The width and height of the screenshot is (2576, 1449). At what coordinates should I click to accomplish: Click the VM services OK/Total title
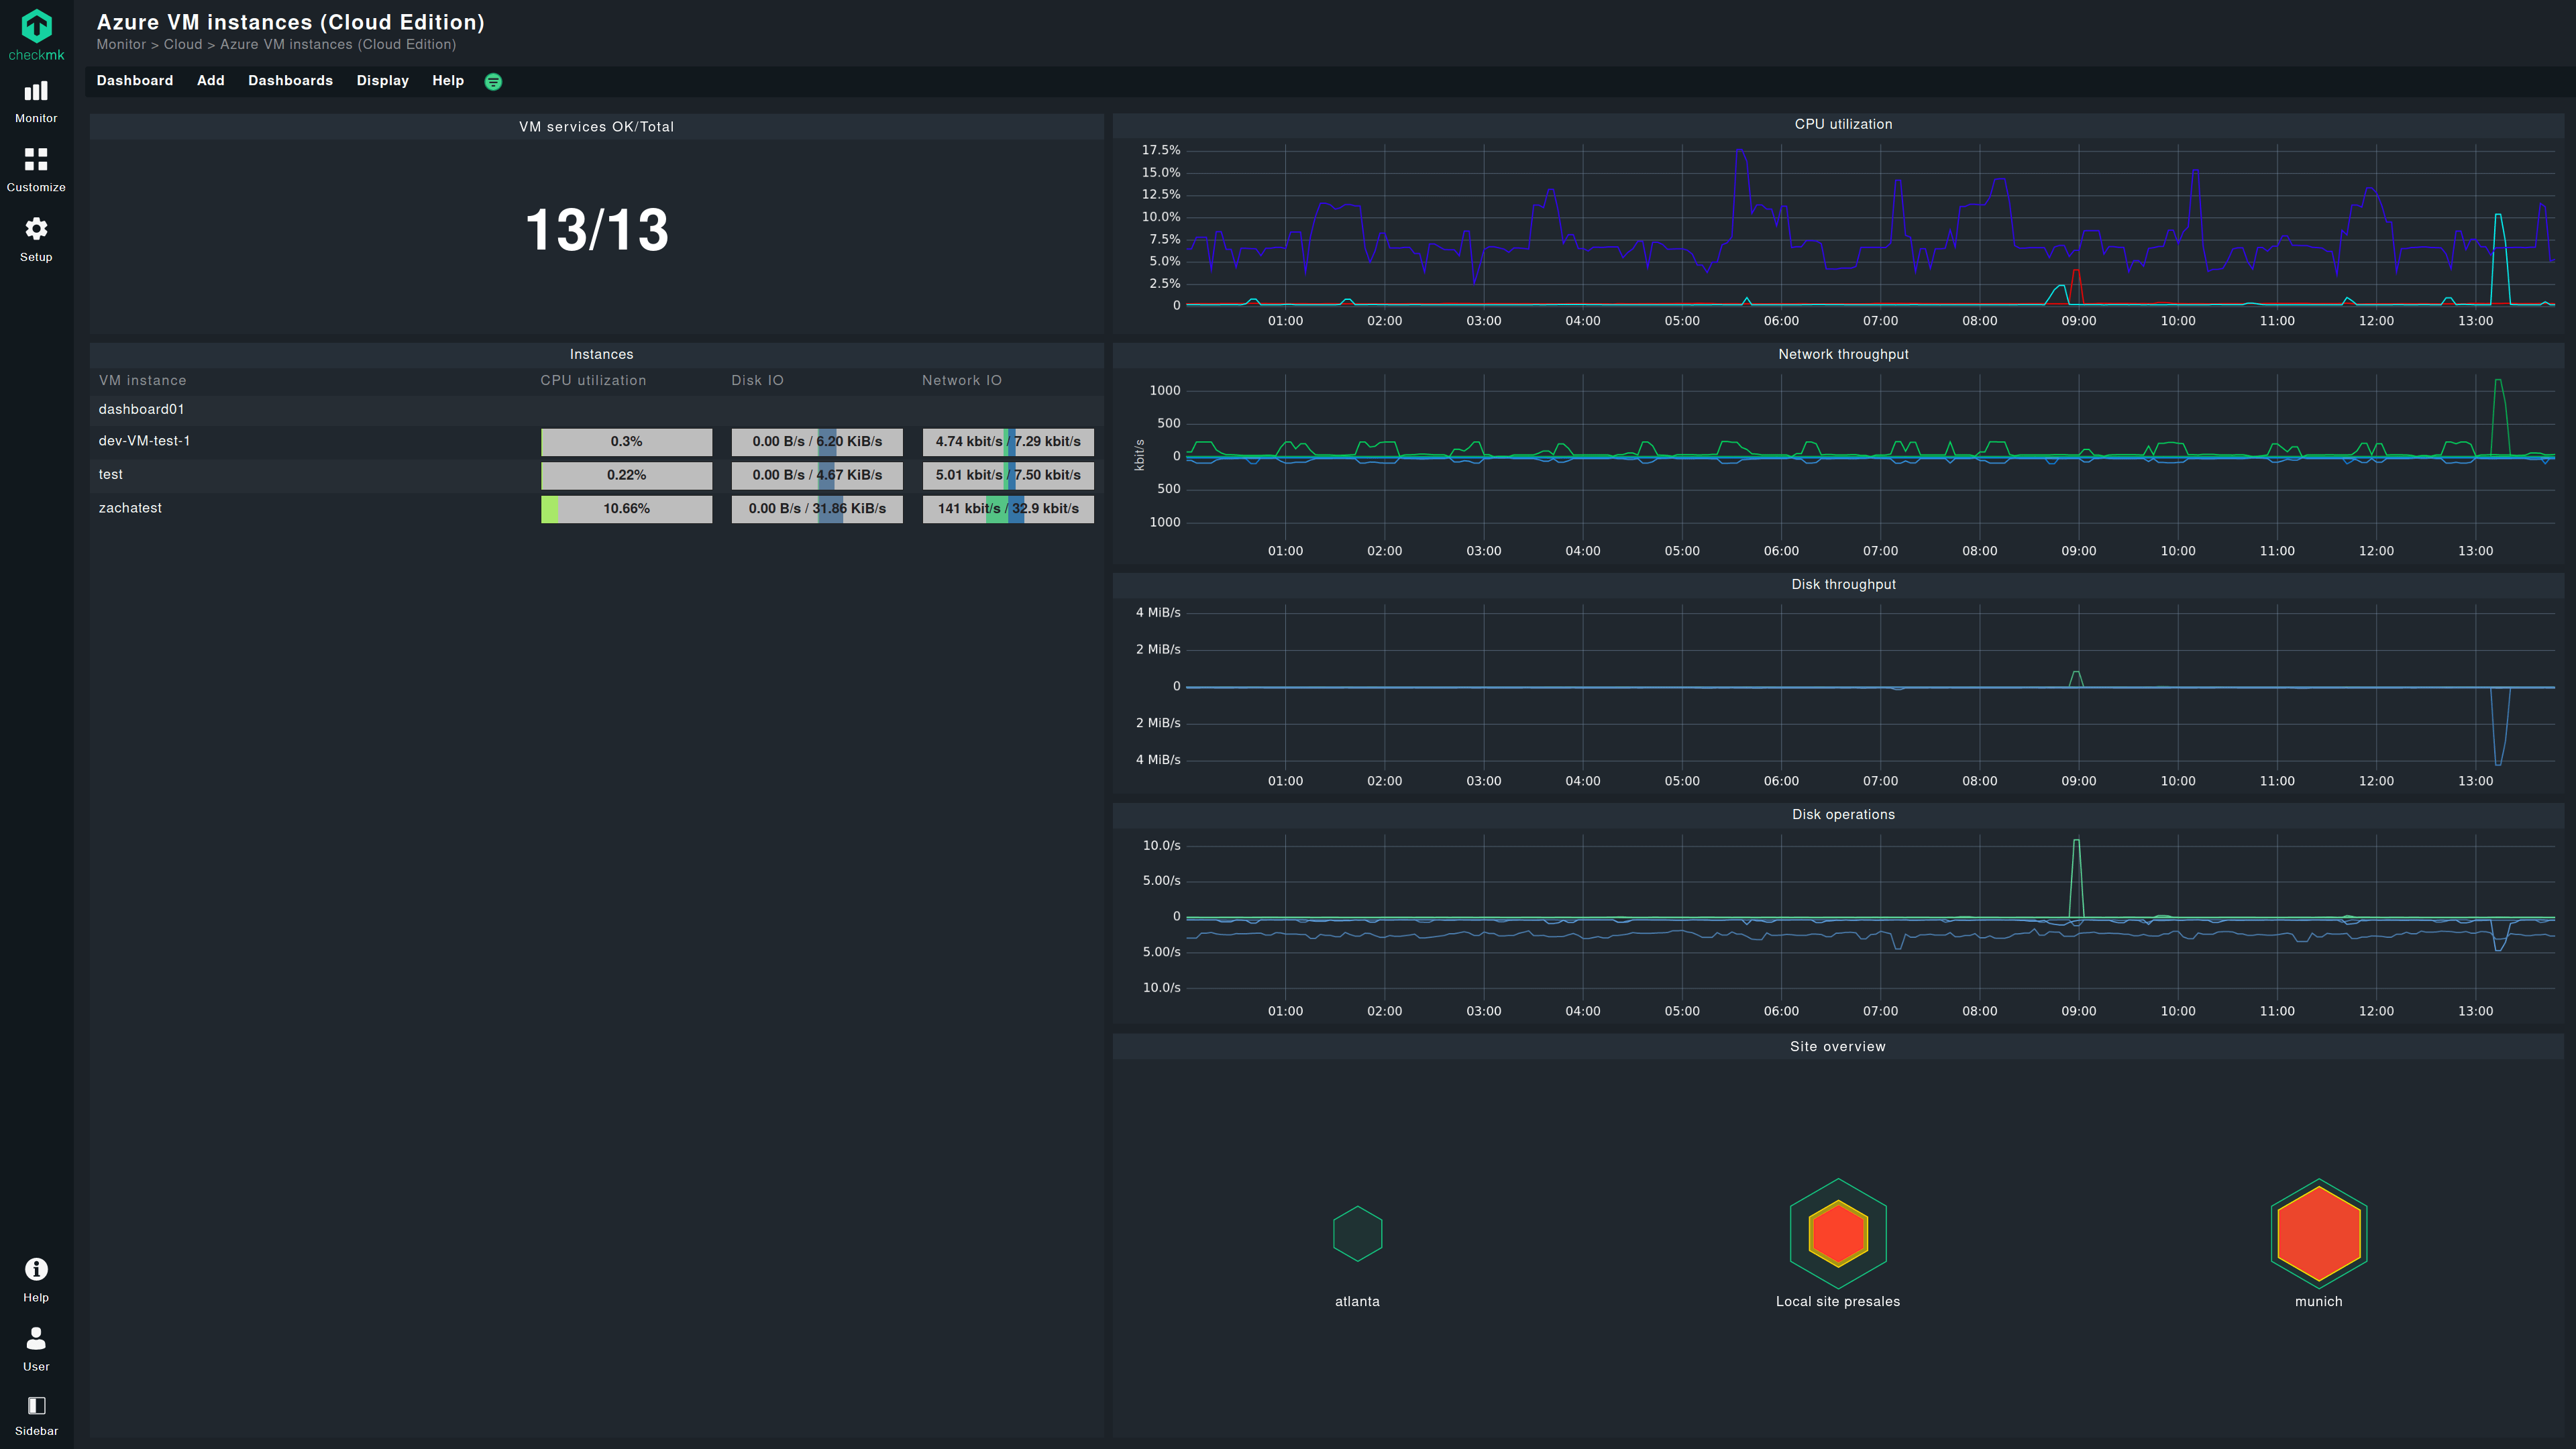pos(597,127)
